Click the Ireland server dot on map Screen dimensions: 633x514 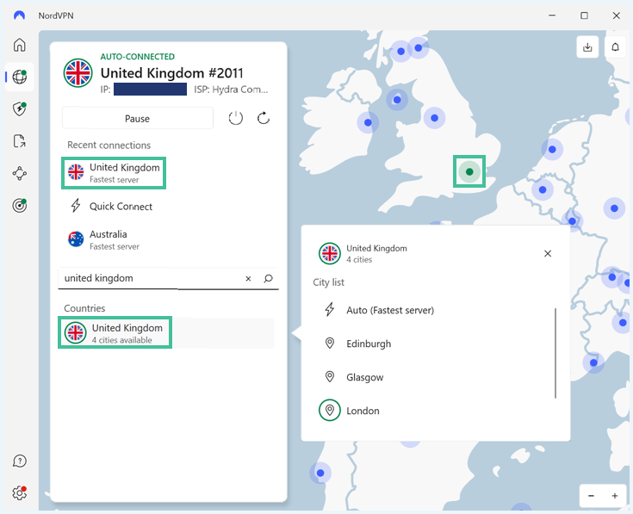click(368, 122)
